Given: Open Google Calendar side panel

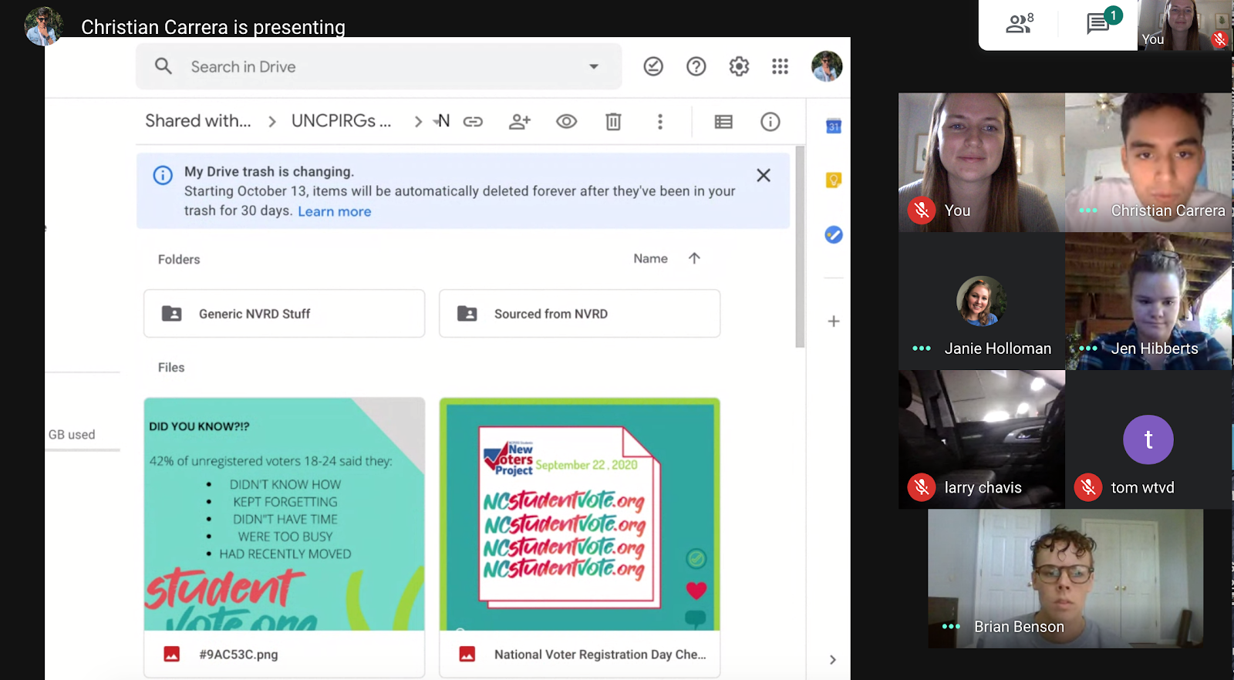Looking at the screenshot, I should tap(834, 126).
